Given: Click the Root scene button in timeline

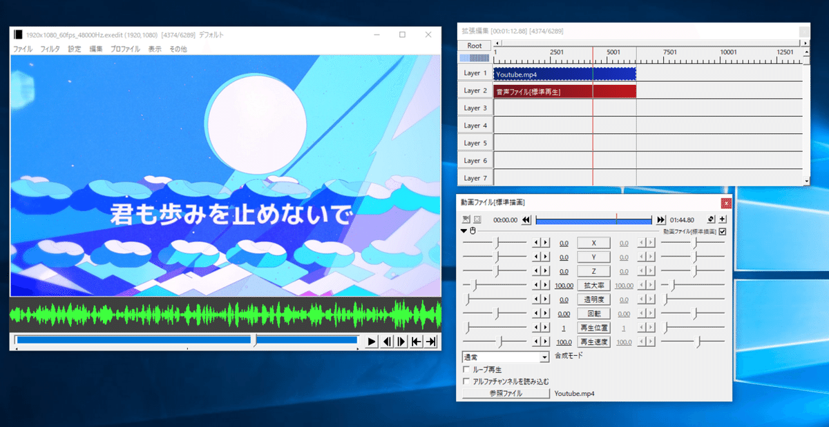Looking at the screenshot, I should 475,46.
